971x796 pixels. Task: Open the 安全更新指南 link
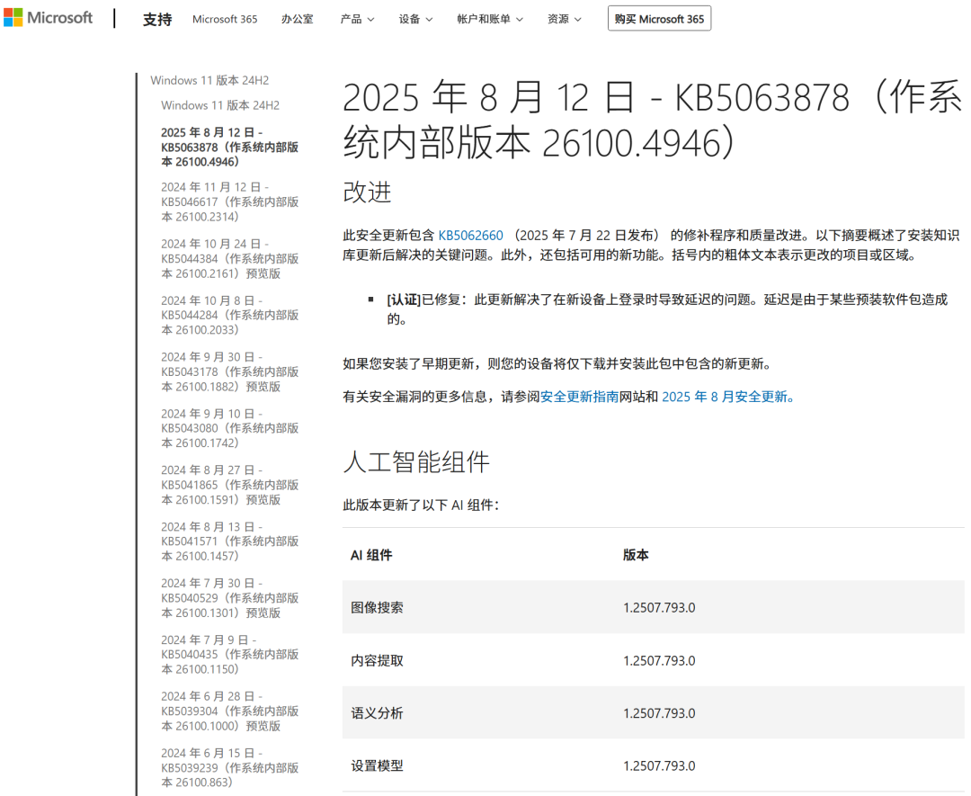click(x=580, y=397)
